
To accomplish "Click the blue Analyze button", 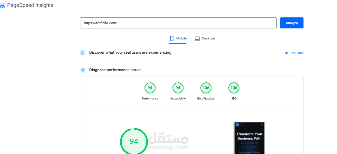I will point(292,23).
